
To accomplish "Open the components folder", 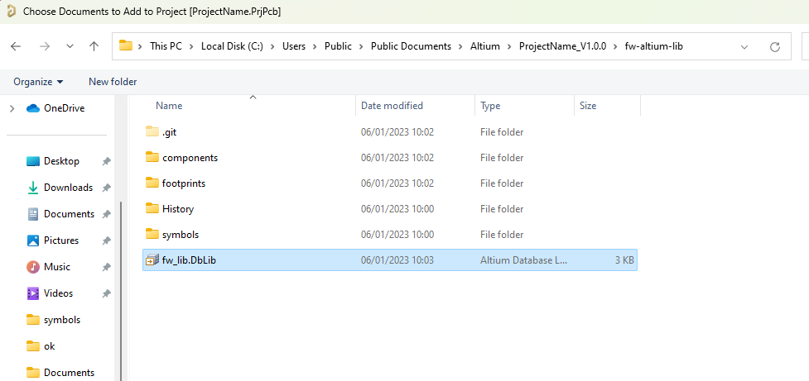I will coord(190,158).
